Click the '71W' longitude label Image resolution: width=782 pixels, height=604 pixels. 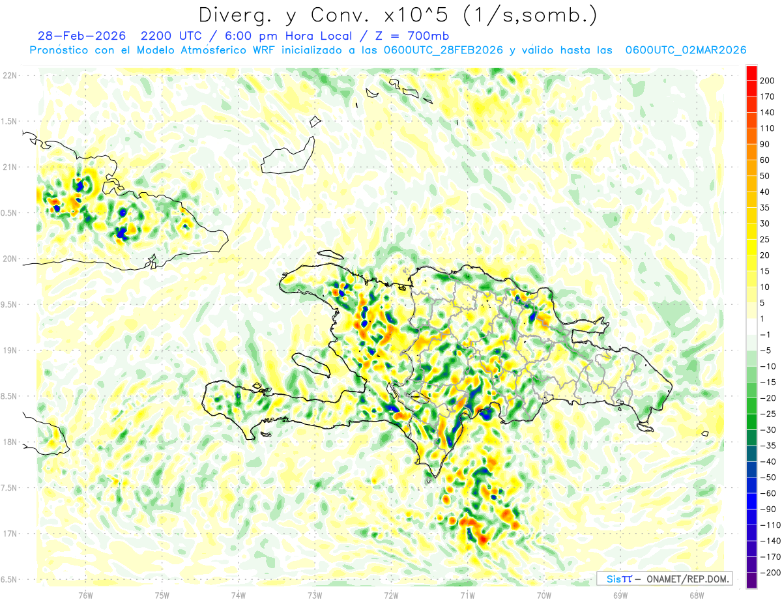pos(467,595)
